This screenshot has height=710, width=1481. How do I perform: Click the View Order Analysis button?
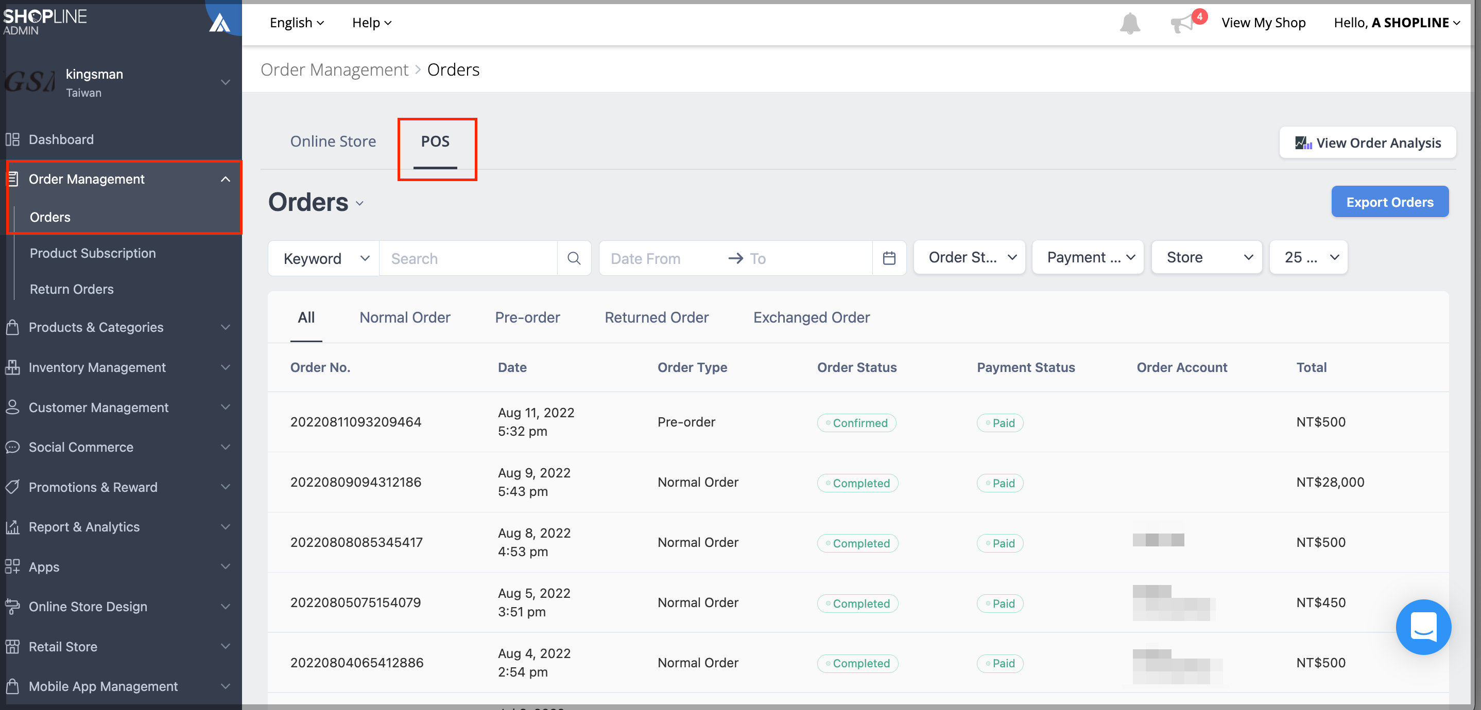tap(1368, 143)
